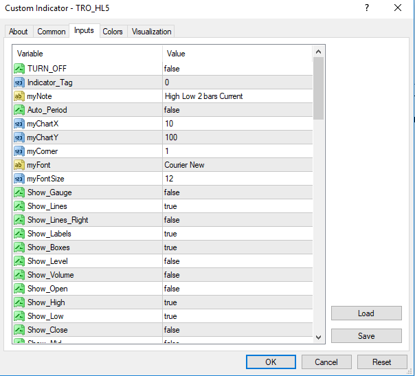Click the Value column header
415x376 pixels.
point(238,54)
